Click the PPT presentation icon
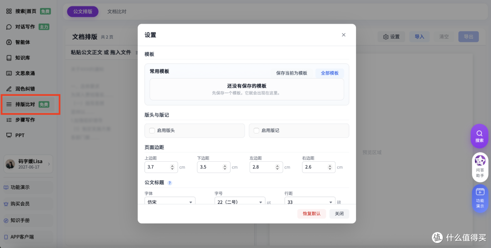The height and width of the screenshot is (248, 491). point(9,135)
